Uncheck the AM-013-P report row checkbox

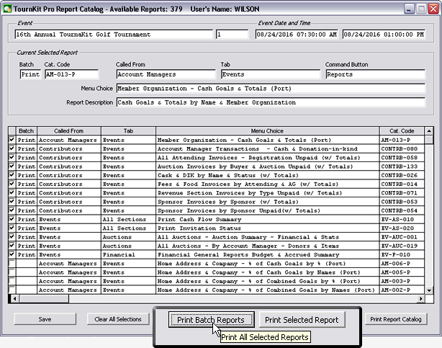[x=12, y=140]
